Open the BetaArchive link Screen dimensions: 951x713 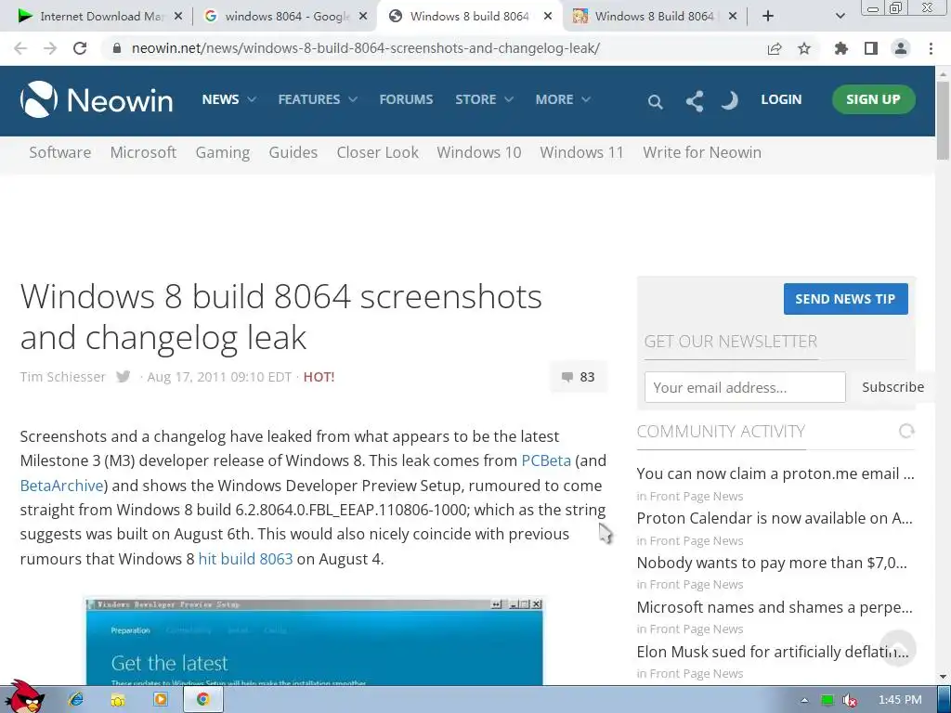(x=62, y=486)
